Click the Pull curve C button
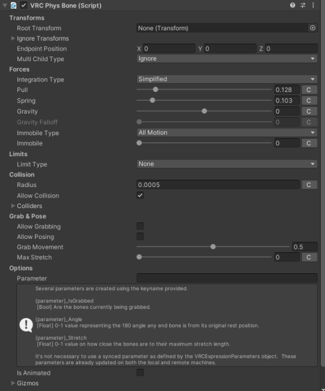Screen dimensions: 325x391 point(309,90)
